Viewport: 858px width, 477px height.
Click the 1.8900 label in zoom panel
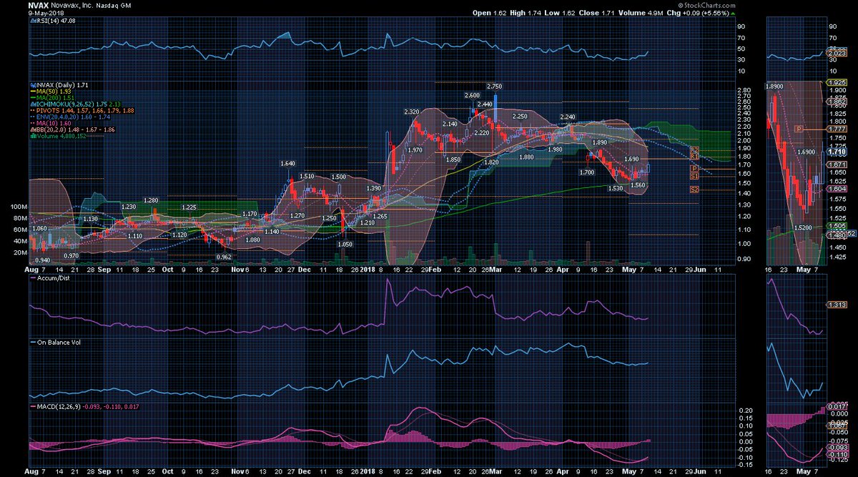pyautogui.click(x=774, y=86)
